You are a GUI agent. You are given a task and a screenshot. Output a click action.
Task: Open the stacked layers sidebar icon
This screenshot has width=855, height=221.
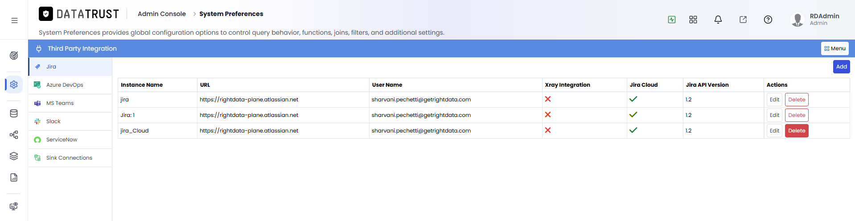coord(14,156)
